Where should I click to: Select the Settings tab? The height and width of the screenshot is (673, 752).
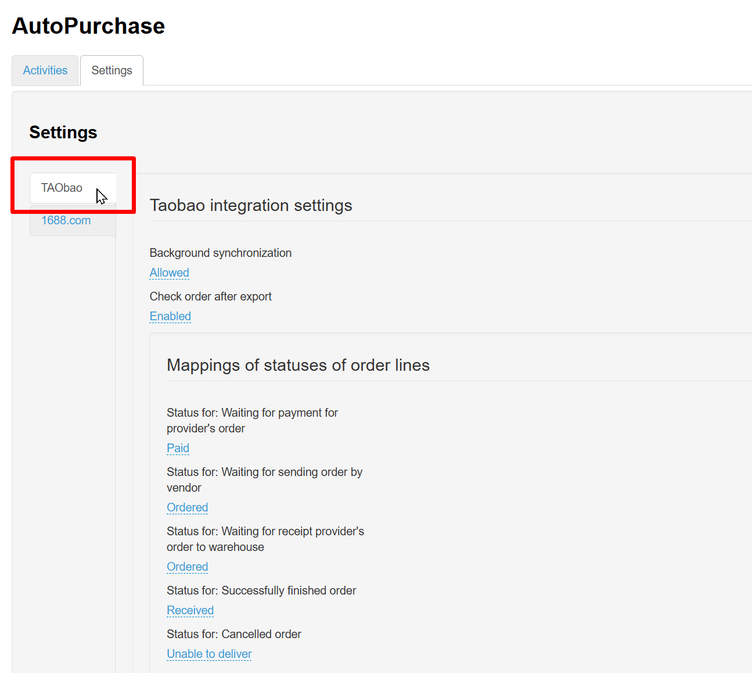click(x=111, y=70)
